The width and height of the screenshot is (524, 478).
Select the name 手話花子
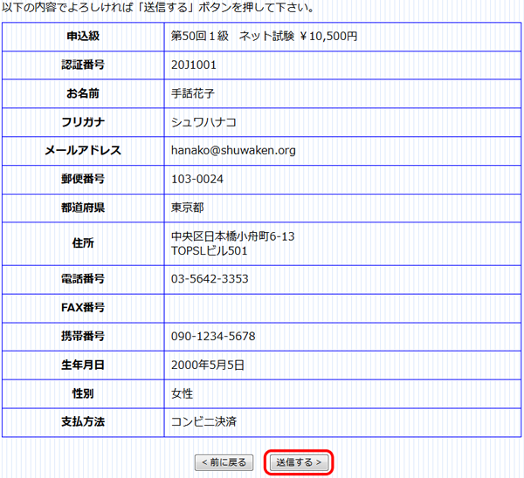(x=193, y=93)
